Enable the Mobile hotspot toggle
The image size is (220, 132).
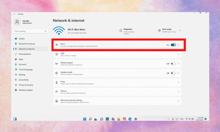tap(173, 64)
